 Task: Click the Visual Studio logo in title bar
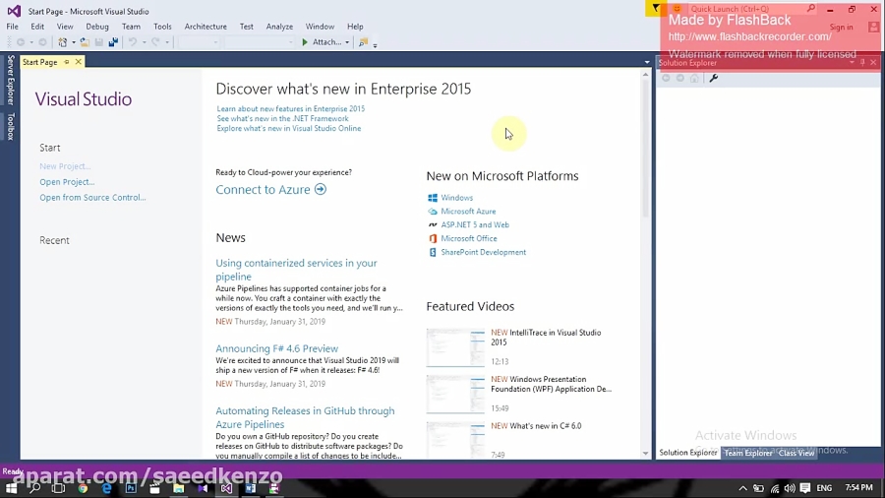(14, 11)
